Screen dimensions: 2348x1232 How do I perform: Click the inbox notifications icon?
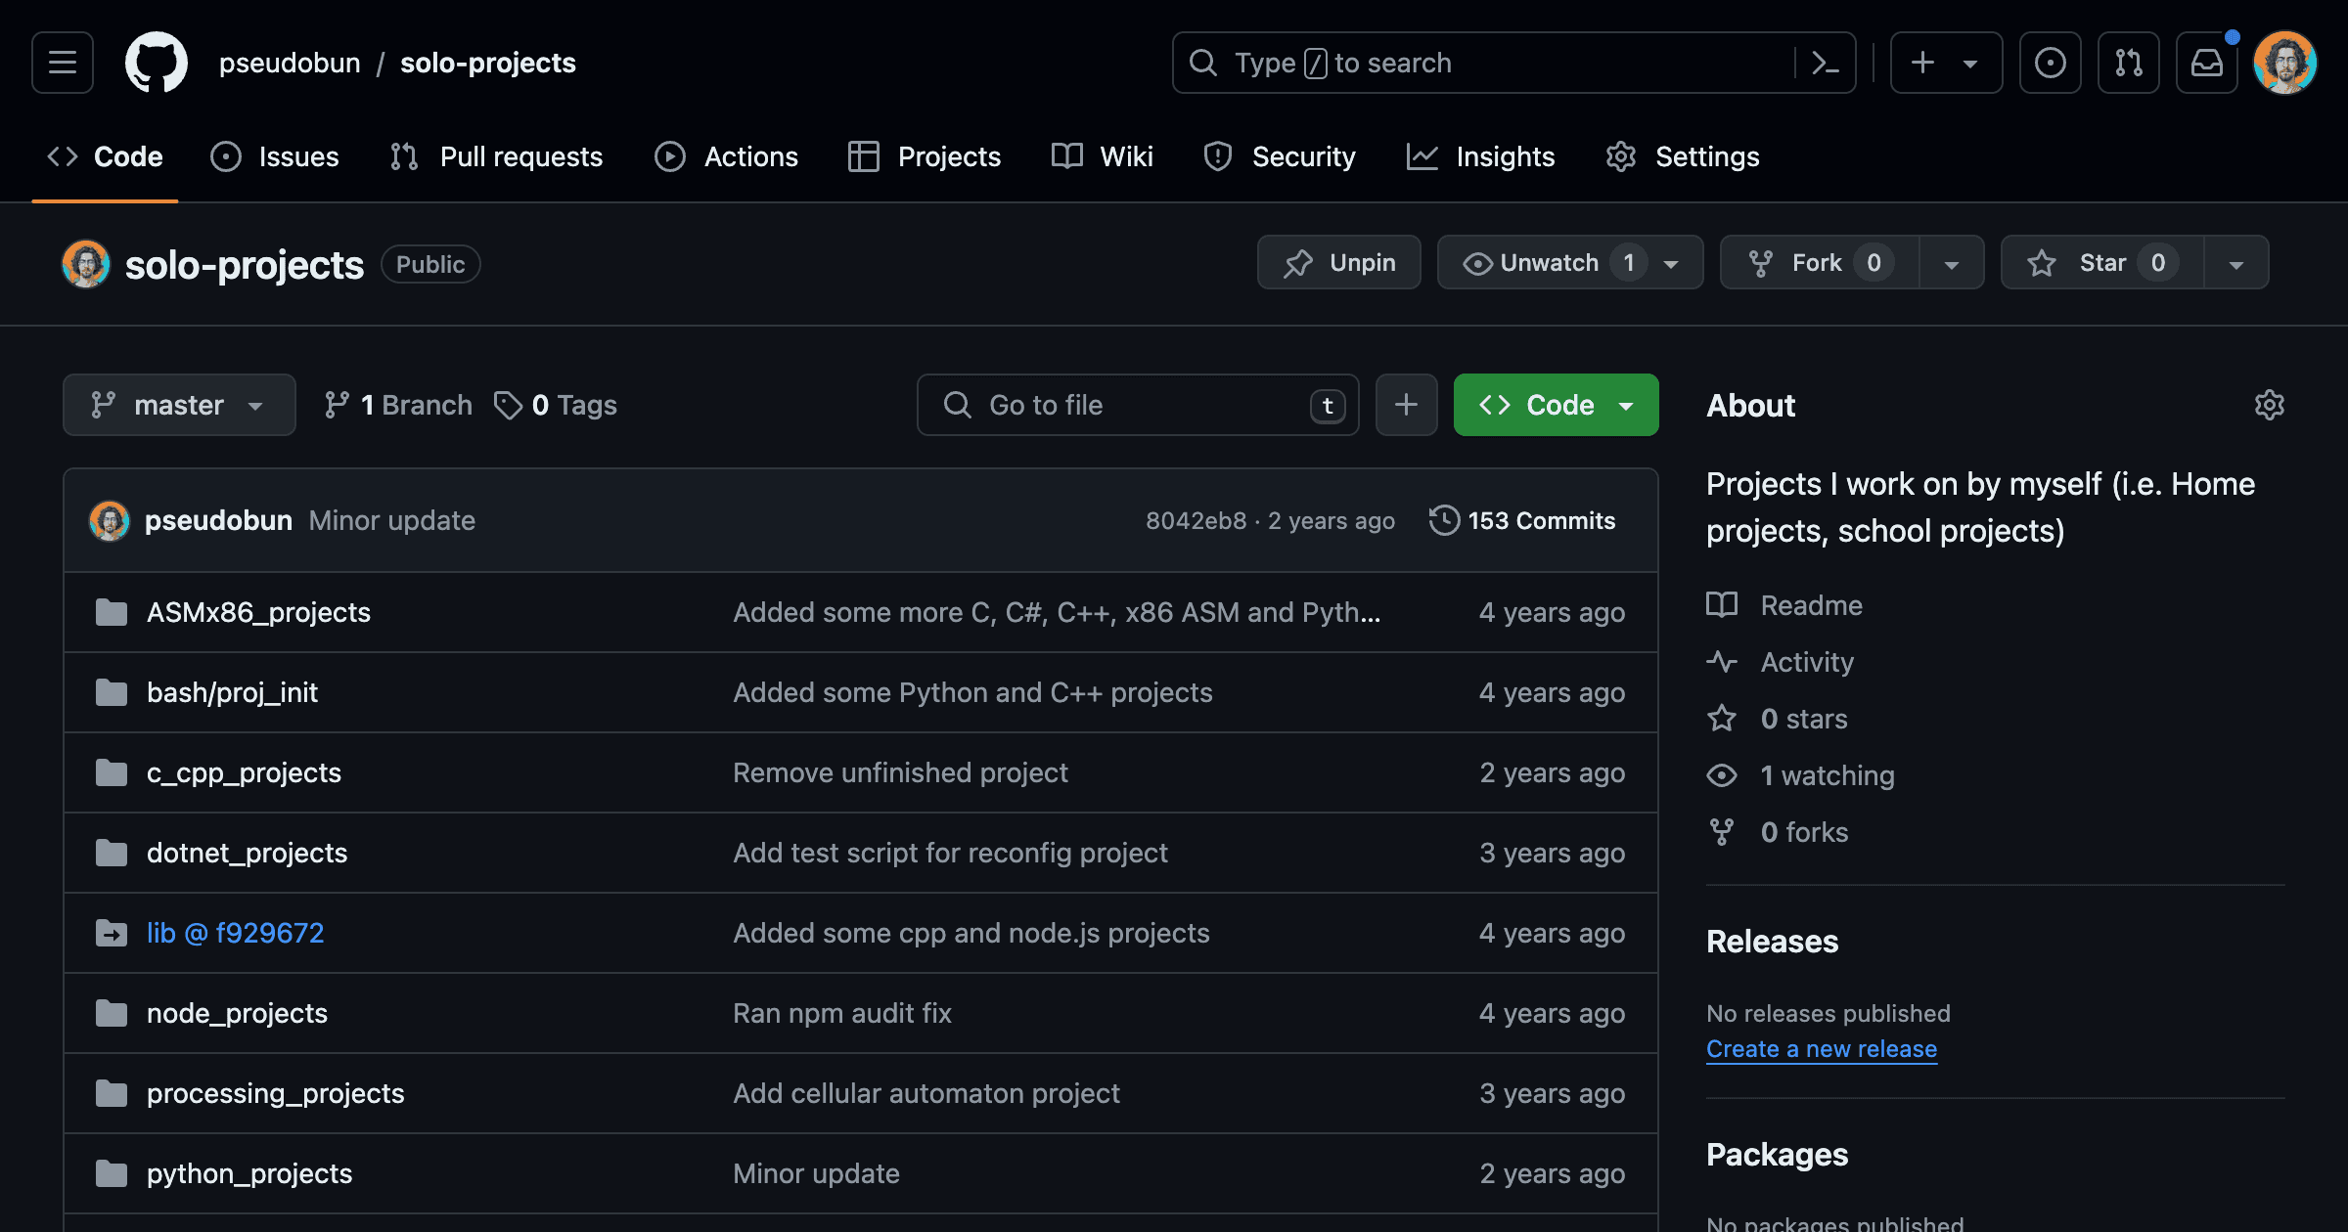click(2207, 62)
